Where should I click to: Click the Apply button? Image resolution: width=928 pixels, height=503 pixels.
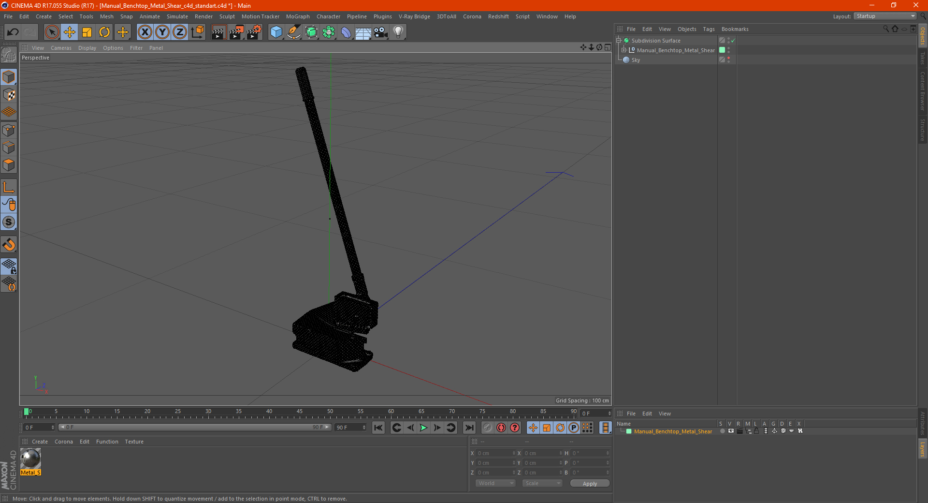pyautogui.click(x=590, y=483)
